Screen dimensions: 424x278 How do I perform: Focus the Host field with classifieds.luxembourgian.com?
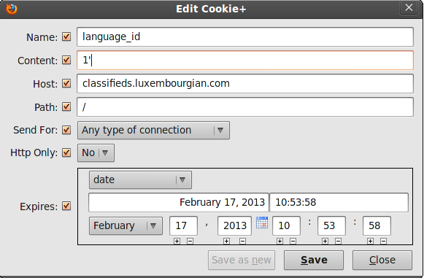(245, 84)
